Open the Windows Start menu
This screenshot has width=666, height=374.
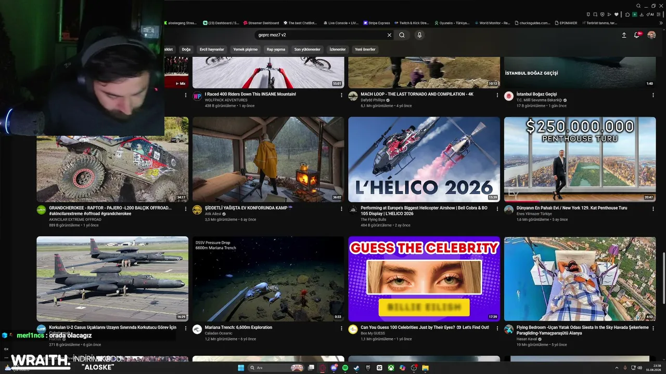[x=241, y=368]
